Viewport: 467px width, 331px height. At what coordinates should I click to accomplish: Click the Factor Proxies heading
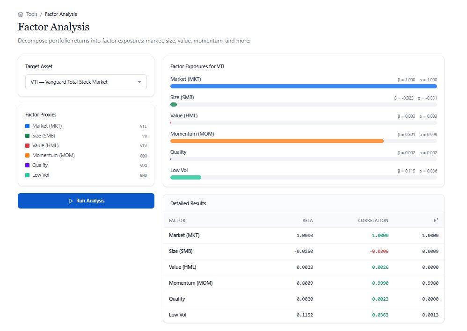click(41, 115)
